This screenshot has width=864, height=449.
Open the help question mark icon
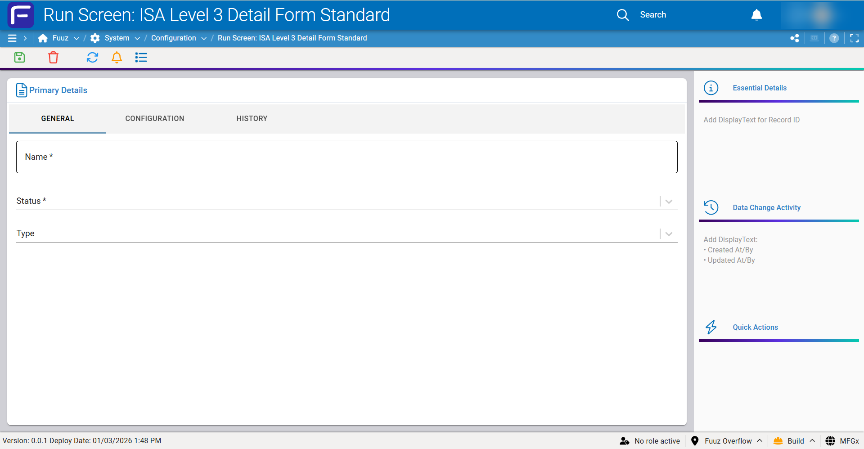pos(834,38)
